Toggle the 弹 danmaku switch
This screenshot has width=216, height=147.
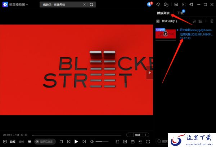coord(30,142)
